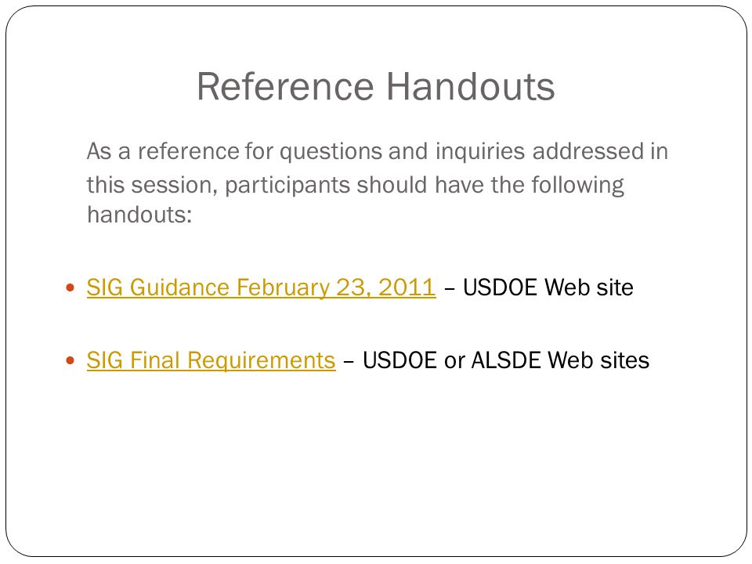Select the Reference Handouts slide title
The image size is (752, 564).
click(376, 86)
